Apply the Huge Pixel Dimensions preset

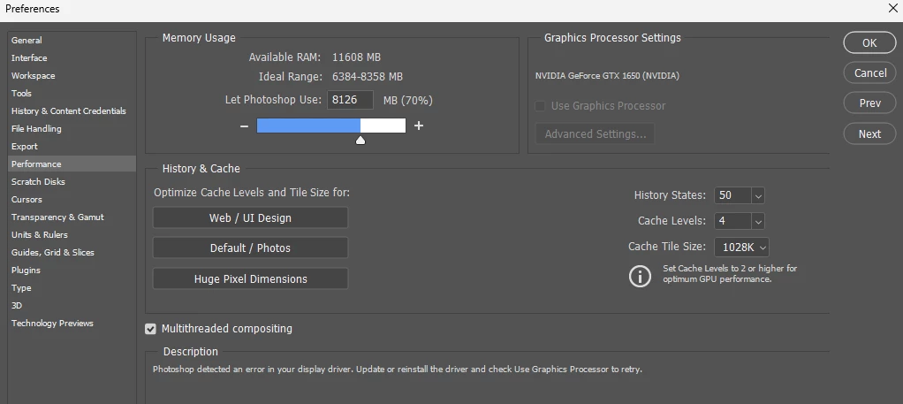point(250,279)
